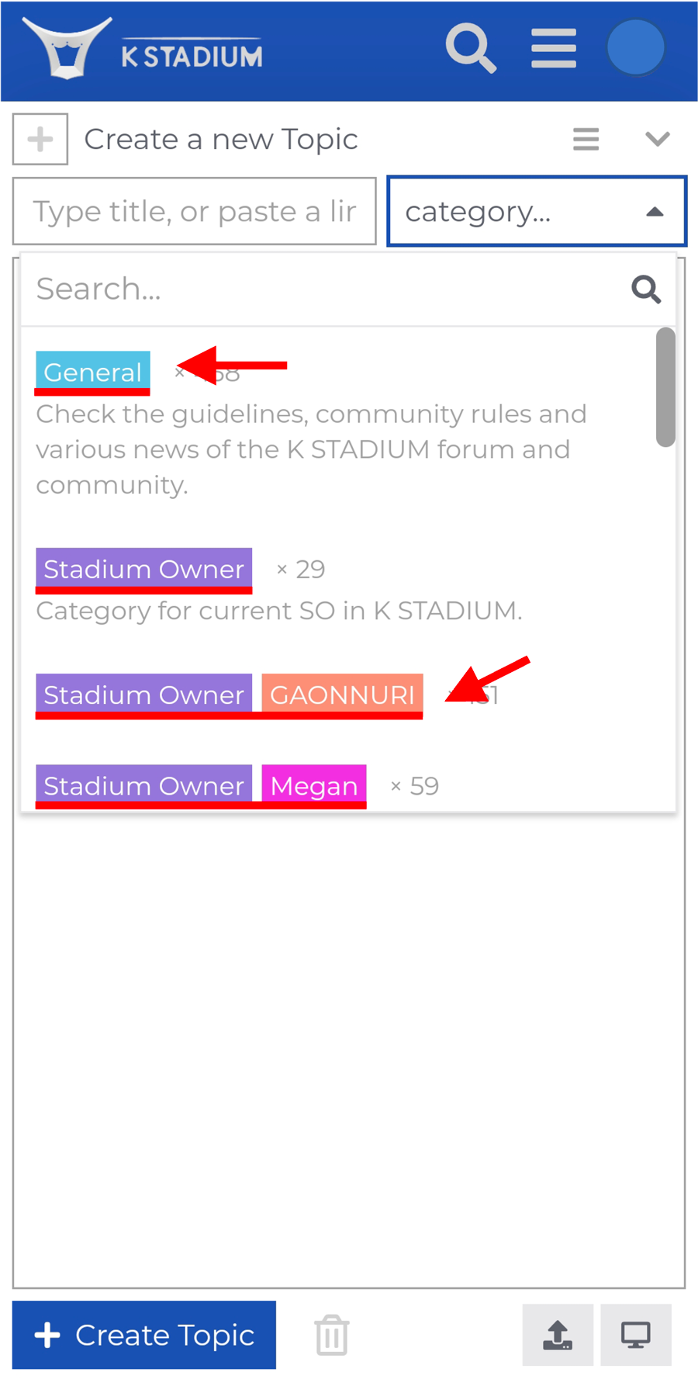Click the K Stadium logo
This screenshot has width=698, height=1400.
pyautogui.click(x=143, y=50)
